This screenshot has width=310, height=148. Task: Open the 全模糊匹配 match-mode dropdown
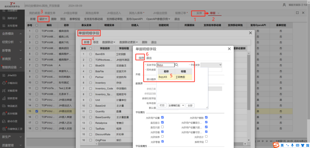pos(176,105)
